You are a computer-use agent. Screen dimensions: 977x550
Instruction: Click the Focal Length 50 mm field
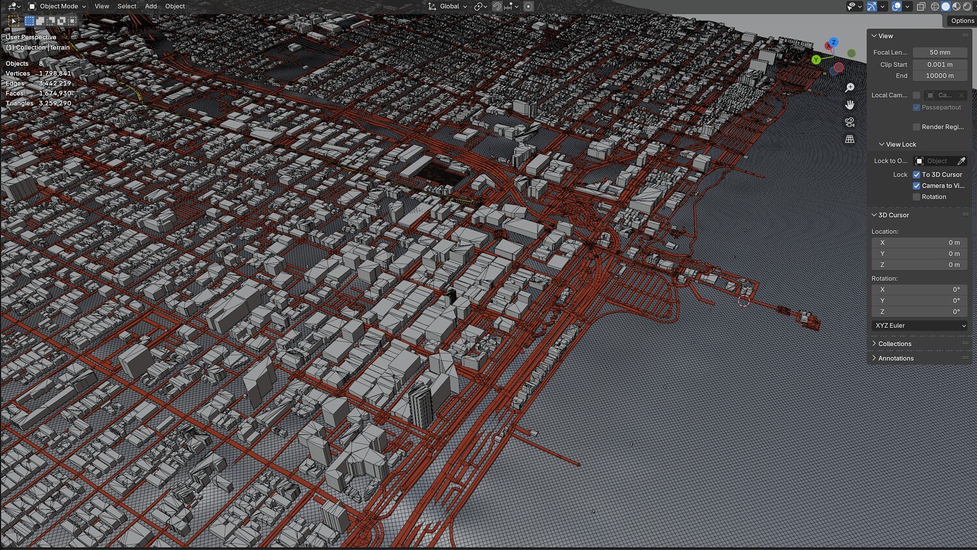tap(940, 52)
